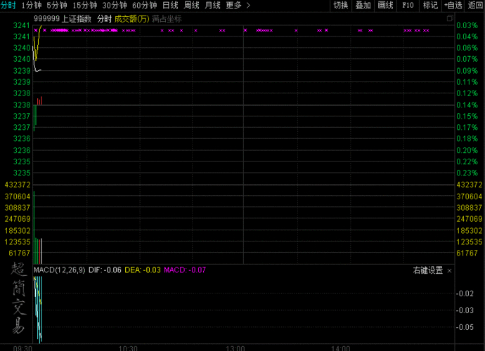This screenshot has height=351, width=485.
Task: Select the 5分钟 period tab
Action: (x=57, y=6)
